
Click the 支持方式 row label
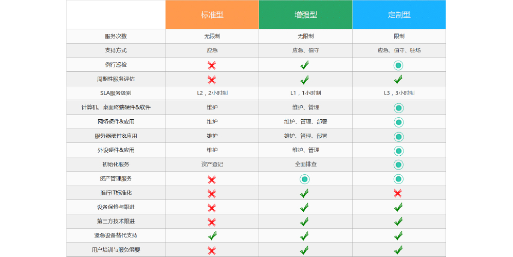(x=116, y=50)
